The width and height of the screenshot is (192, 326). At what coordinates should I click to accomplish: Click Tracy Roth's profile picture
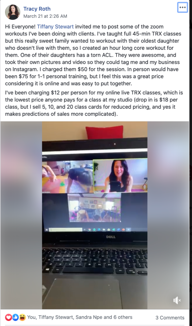click(13, 12)
